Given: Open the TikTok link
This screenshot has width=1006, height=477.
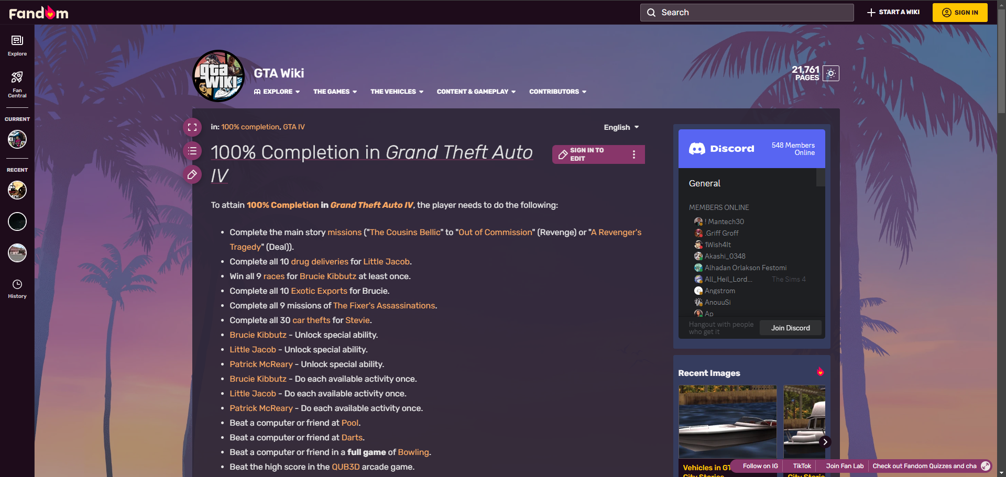Looking at the screenshot, I should pyautogui.click(x=802, y=466).
